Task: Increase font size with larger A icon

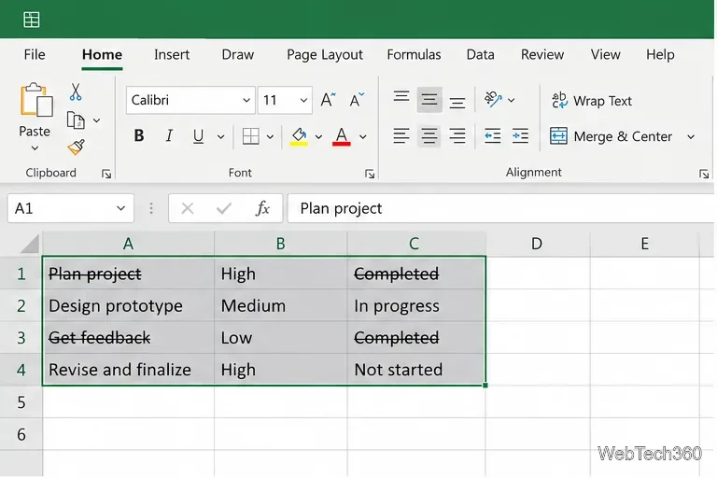Action: click(x=328, y=99)
